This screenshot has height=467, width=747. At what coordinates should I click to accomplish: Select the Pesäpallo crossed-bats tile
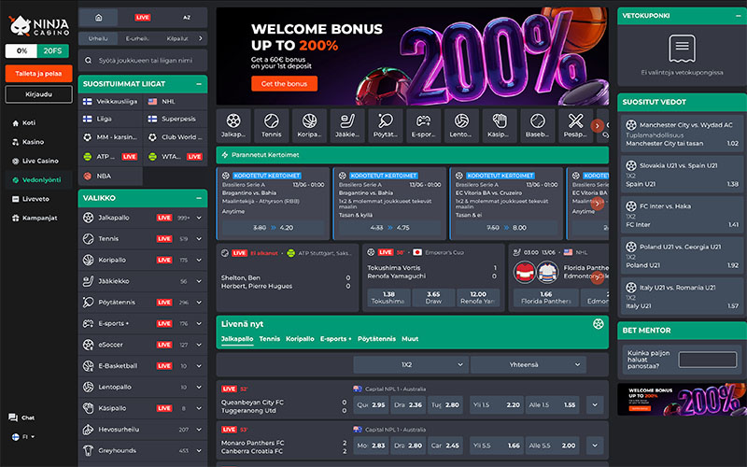point(575,126)
